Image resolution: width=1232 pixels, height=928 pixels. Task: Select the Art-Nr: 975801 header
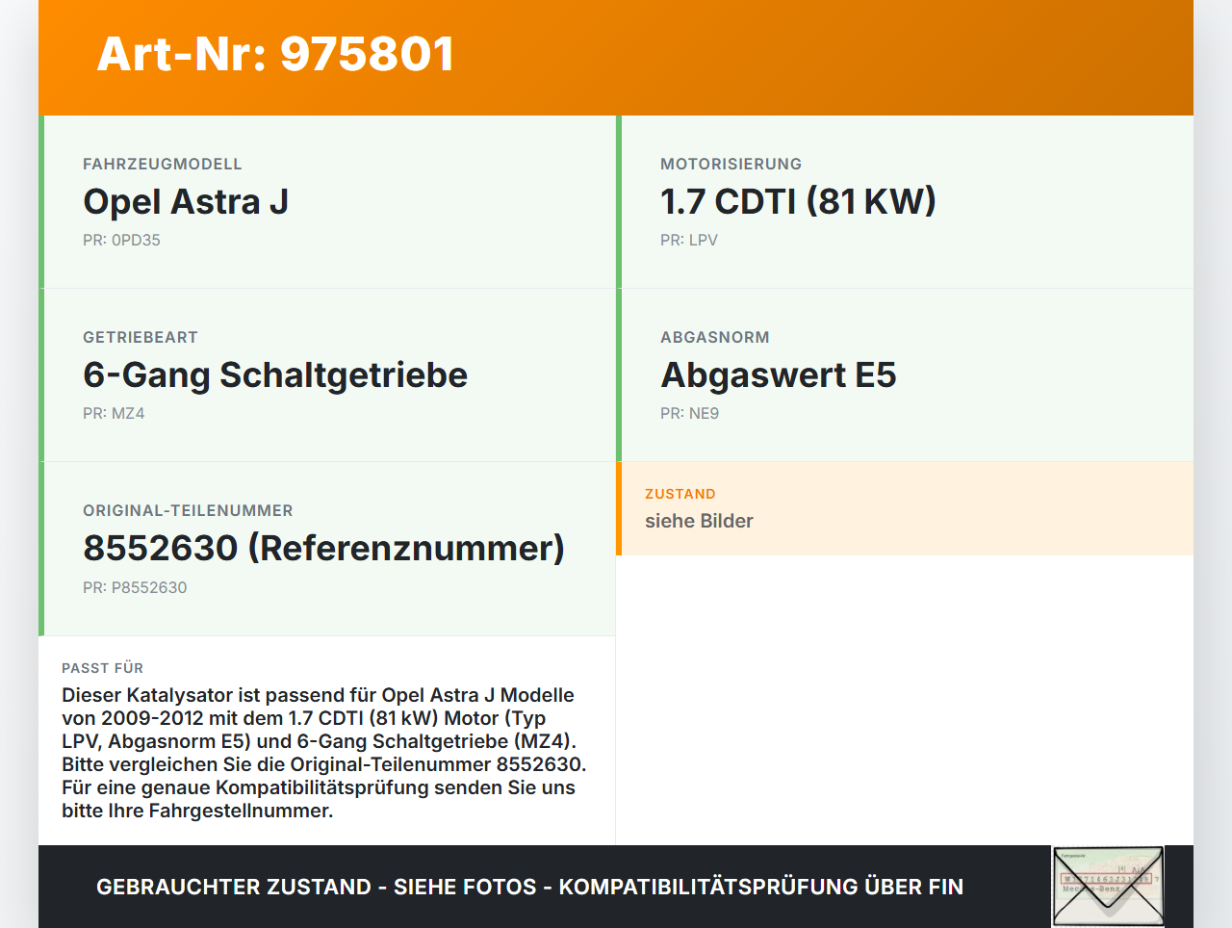pos(275,55)
